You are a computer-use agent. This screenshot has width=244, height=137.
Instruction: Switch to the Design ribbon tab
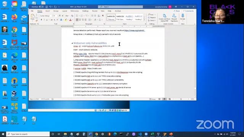click(x=56, y=11)
